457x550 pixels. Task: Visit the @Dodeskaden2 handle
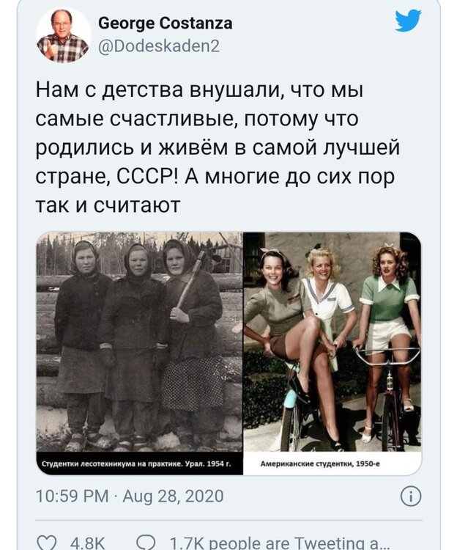point(160,46)
